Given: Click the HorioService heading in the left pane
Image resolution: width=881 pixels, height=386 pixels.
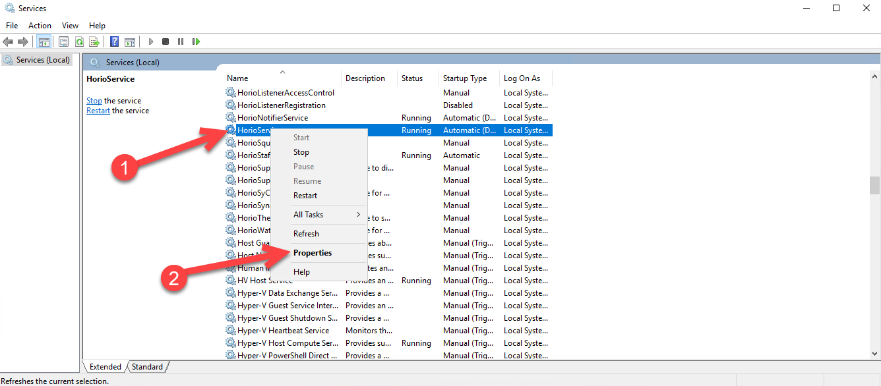Looking at the screenshot, I should point(110,79).
